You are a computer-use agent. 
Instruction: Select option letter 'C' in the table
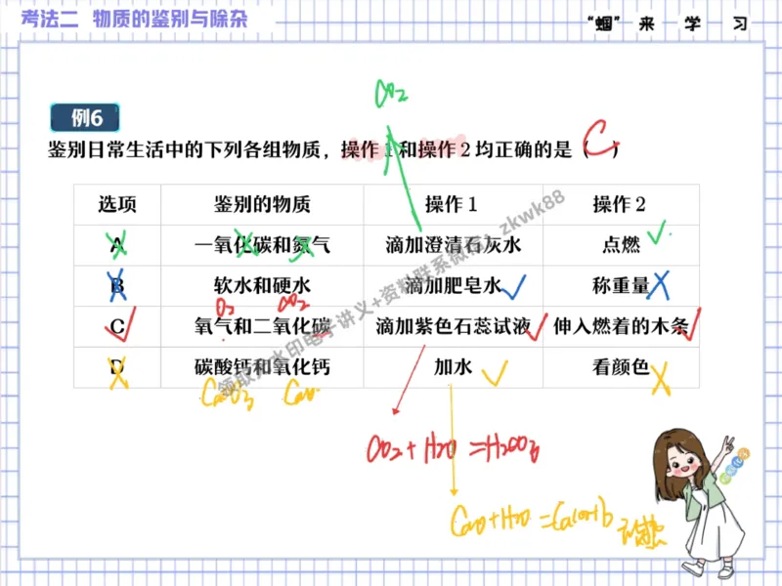[117, 327]
